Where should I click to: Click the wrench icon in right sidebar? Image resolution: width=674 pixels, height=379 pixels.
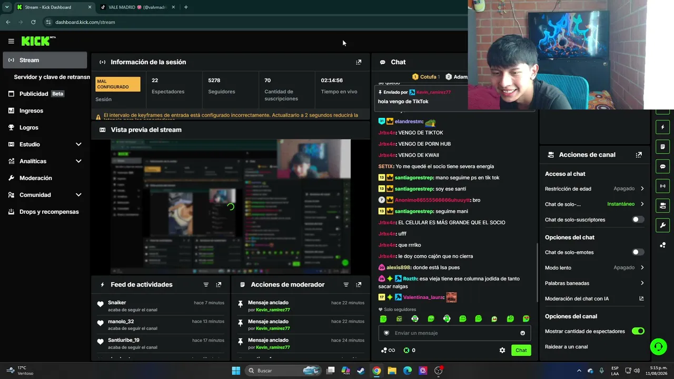(662, 225)
